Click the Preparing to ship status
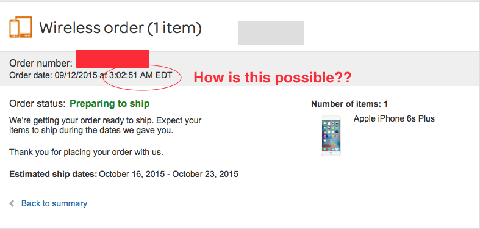This screenshot has height=229, width=480. tap(110, 104)
